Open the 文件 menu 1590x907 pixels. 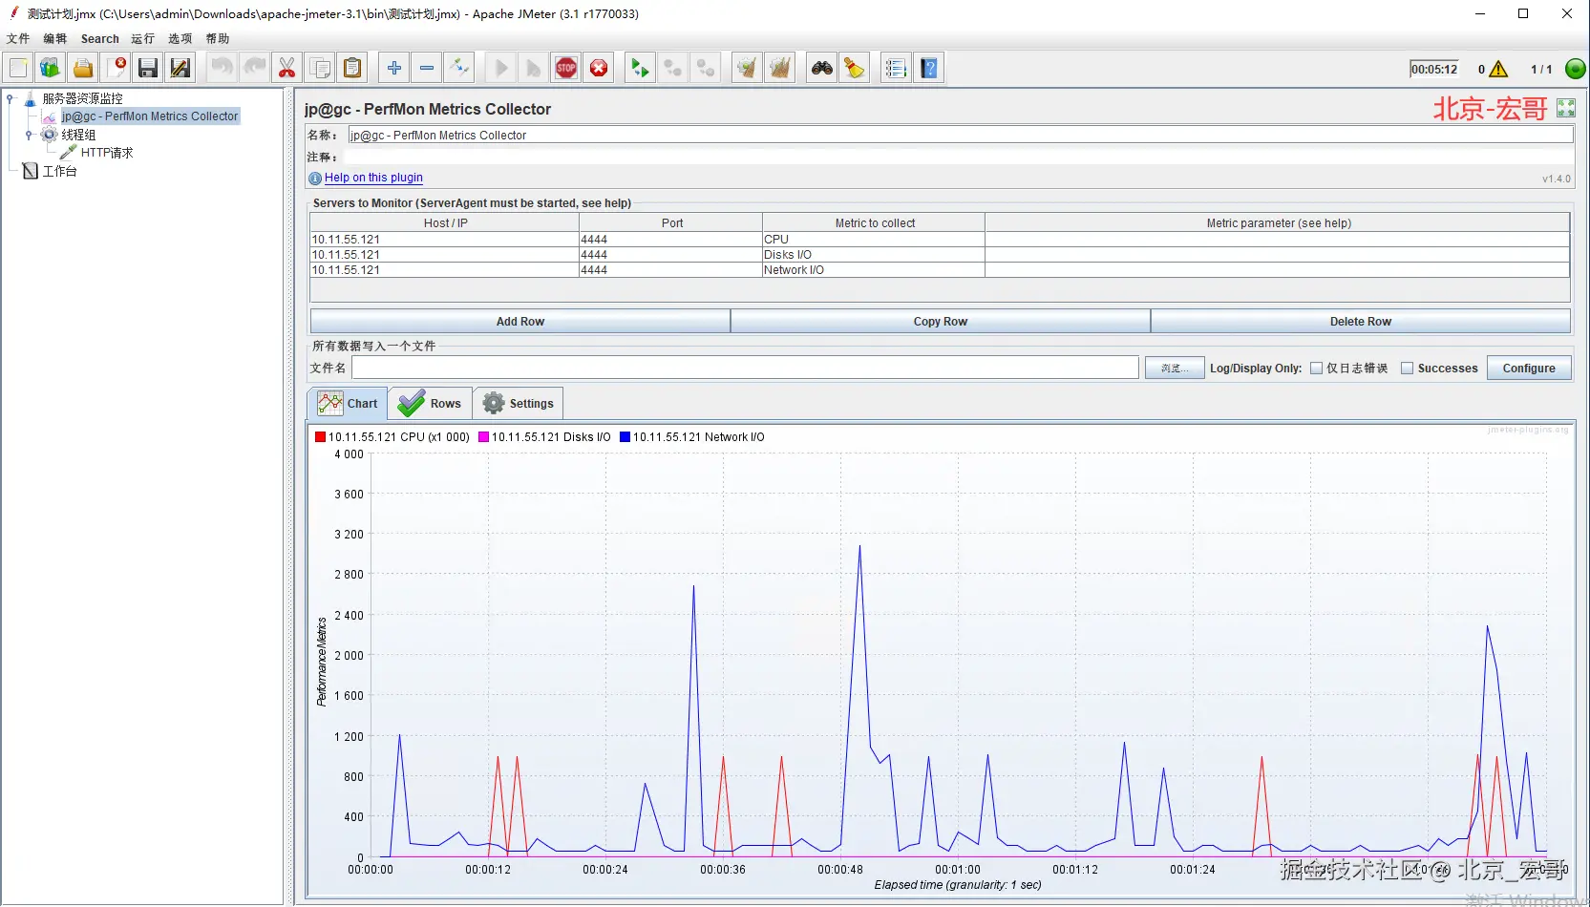pyautogui.click(x=18, y=39)
